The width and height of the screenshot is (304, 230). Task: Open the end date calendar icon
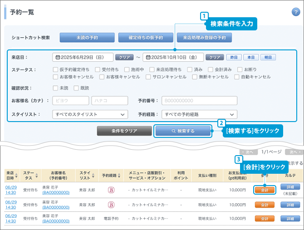(x=147, y=58)
